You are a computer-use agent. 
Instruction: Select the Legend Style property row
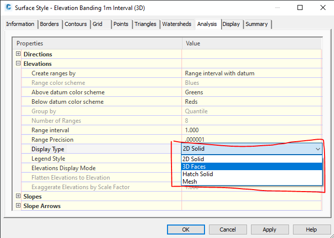101,159
